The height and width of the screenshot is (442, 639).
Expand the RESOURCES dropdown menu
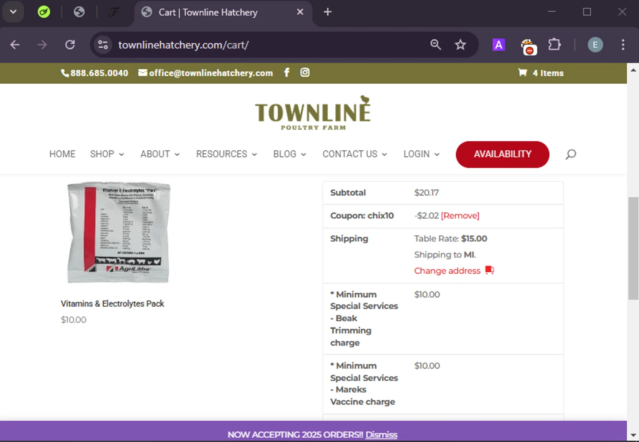point(227,154)
